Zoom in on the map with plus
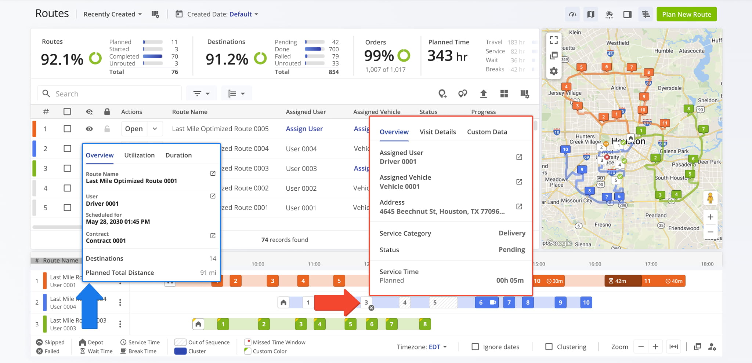Viewport: 752px width, 363px height. [710, 217]
